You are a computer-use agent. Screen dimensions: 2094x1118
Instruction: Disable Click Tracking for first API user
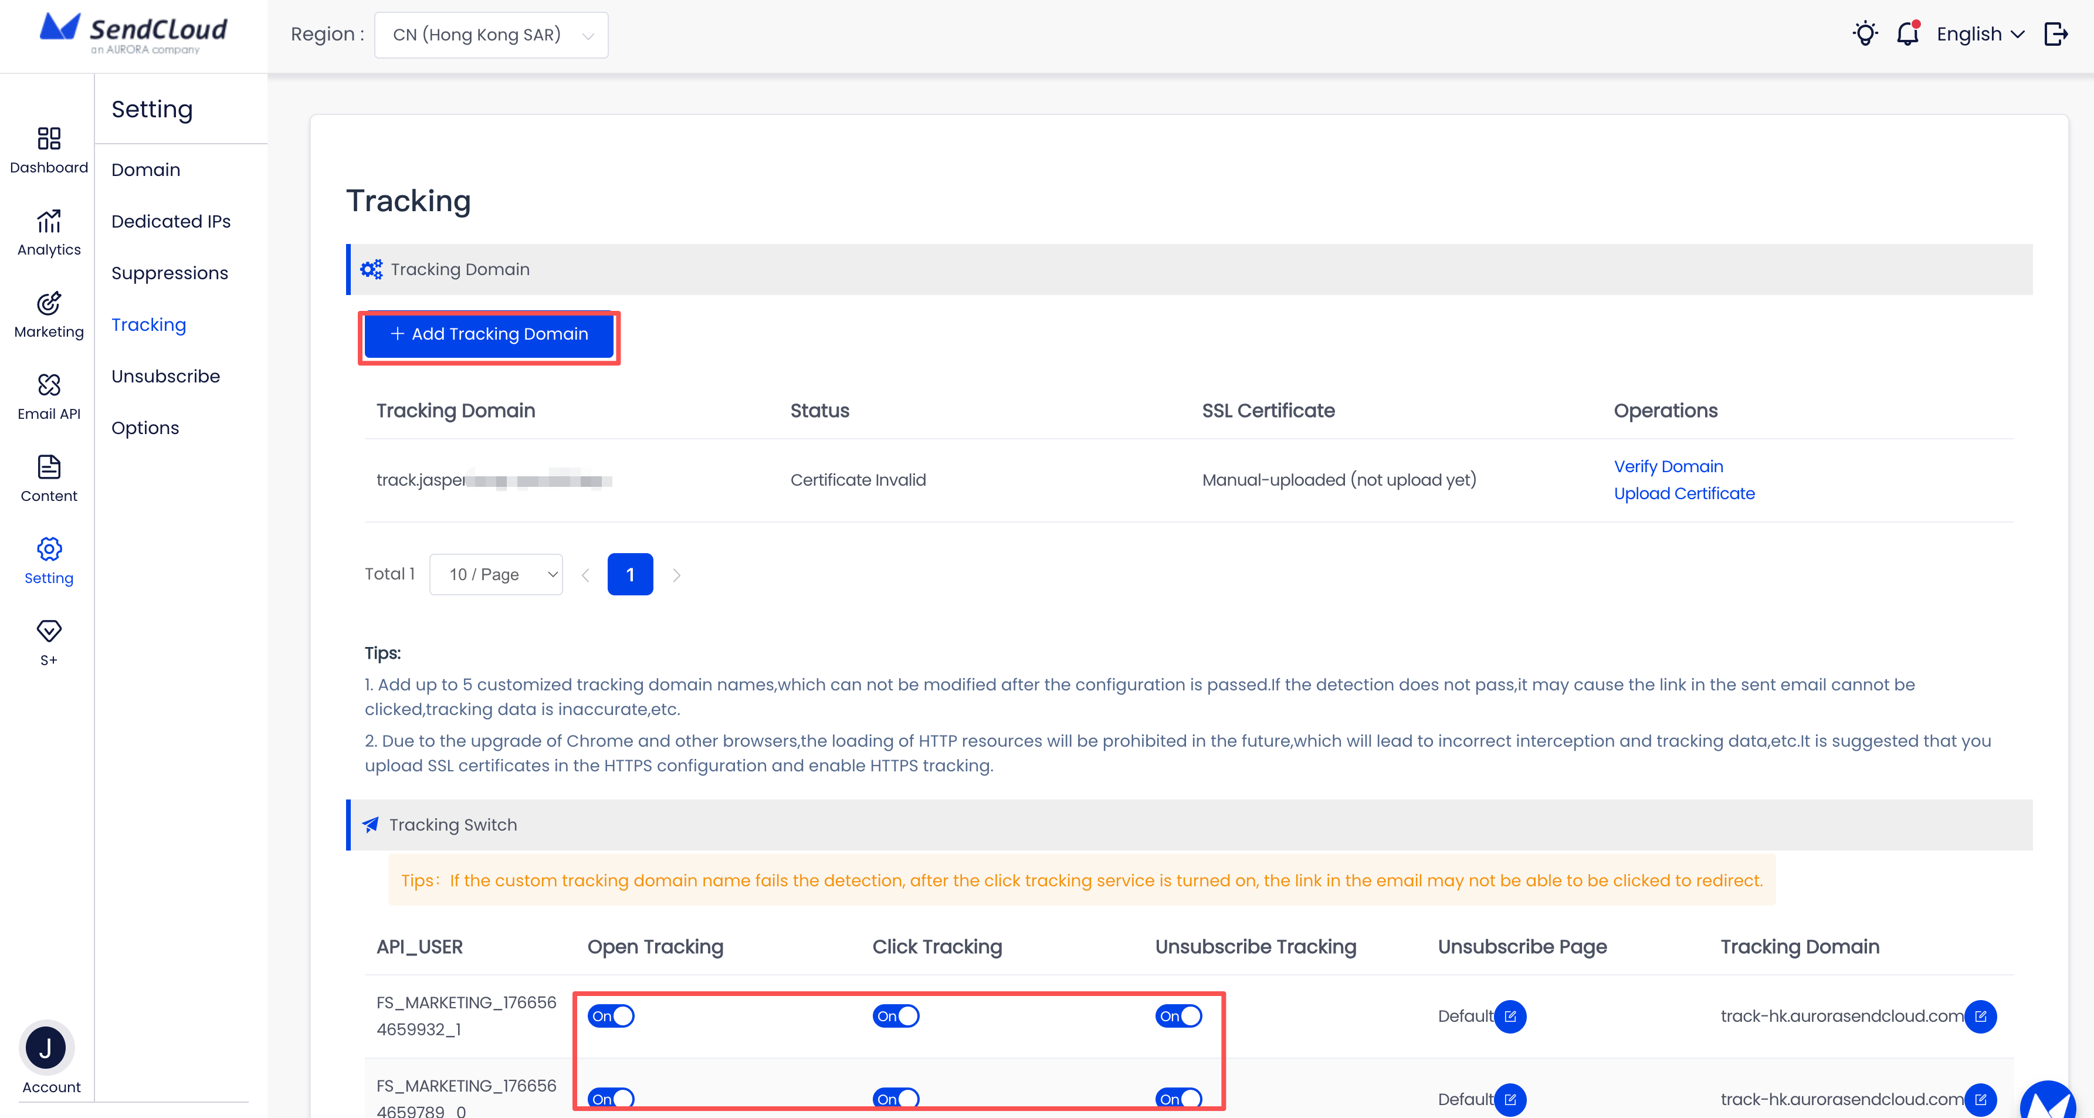[x=895, y=1017]
